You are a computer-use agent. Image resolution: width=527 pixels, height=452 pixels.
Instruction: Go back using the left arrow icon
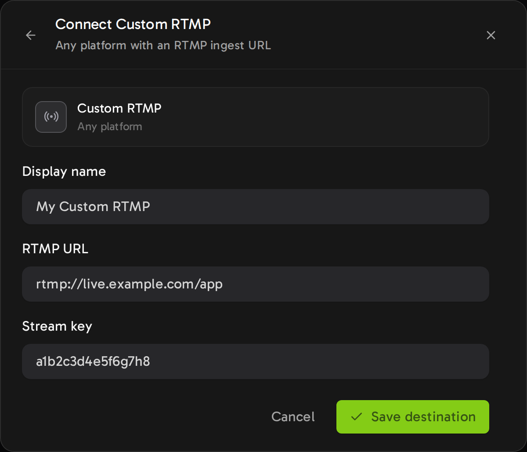(31, 35)
